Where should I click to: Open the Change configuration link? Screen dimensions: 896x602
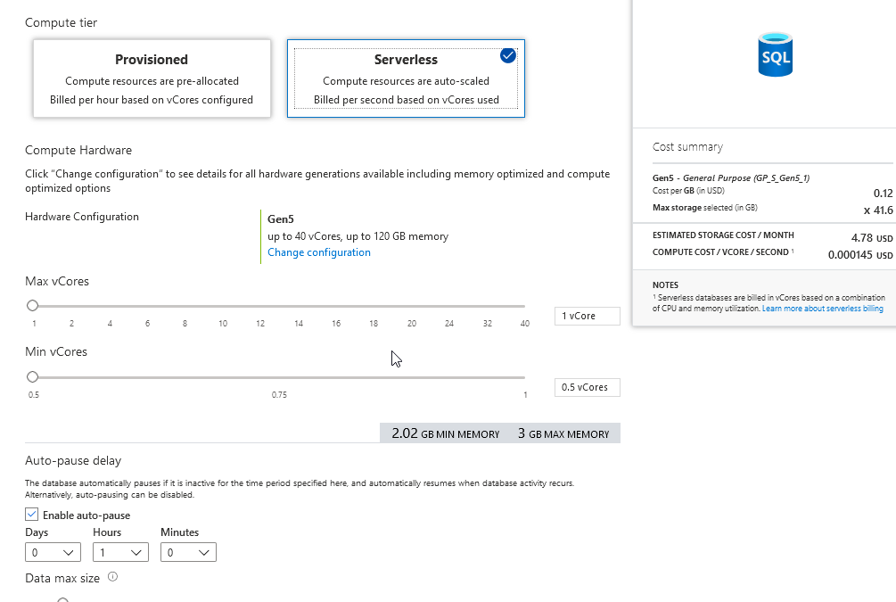pyautogui.click(x=319, y=252)
